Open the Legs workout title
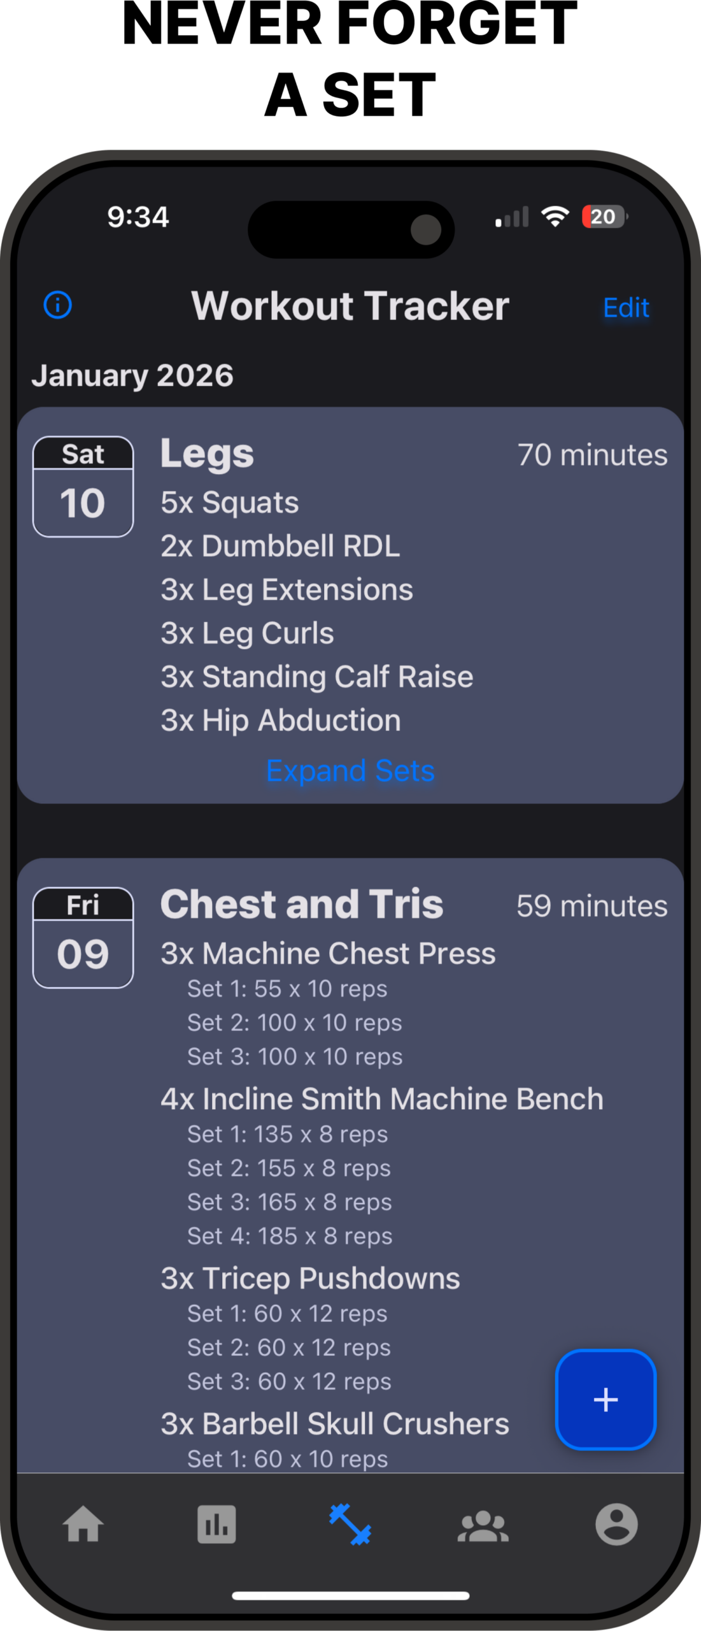 (x=207, y=454)
